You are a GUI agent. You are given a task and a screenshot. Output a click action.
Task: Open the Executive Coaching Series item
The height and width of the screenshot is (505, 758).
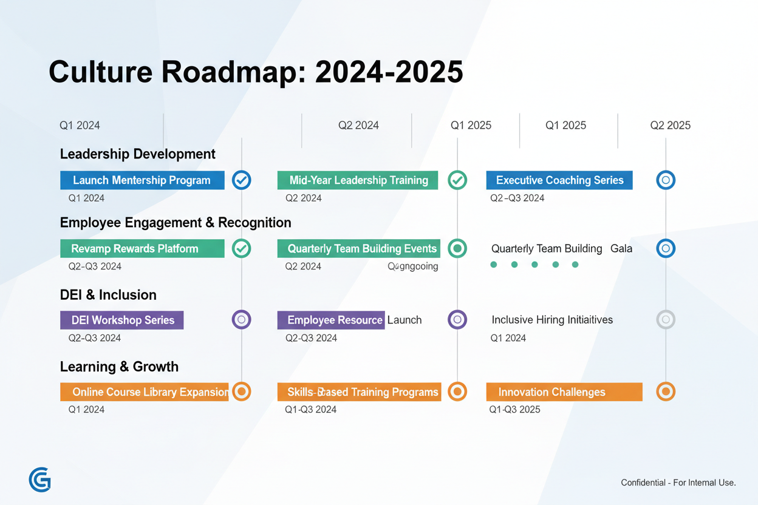coord(559,180)
